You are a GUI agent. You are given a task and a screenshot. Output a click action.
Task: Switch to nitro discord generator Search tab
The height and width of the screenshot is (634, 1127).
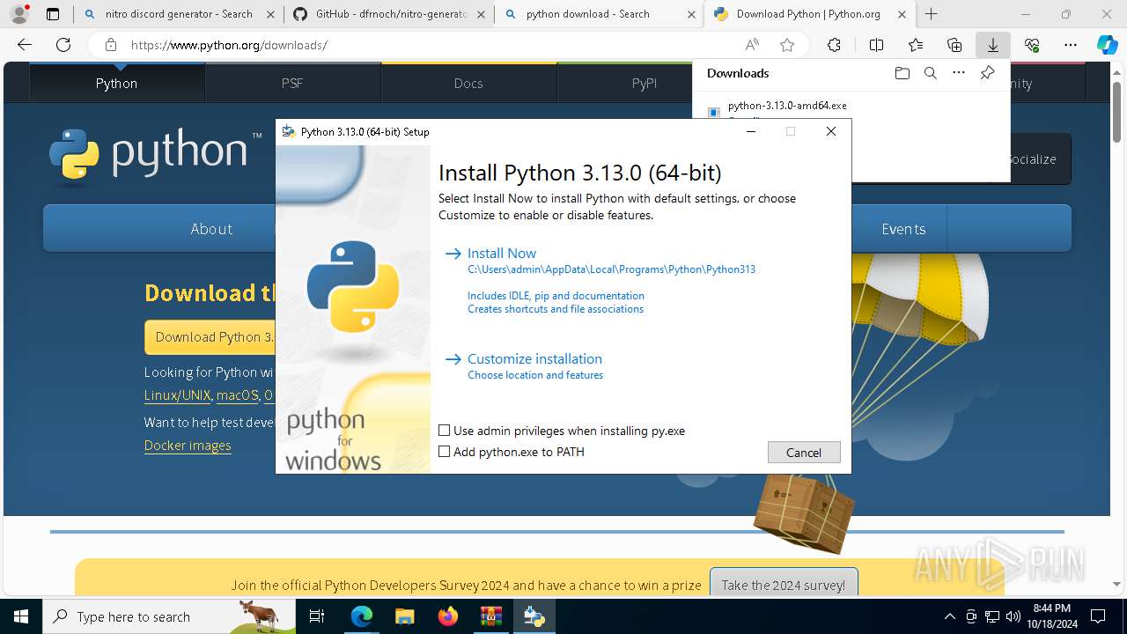click(178, 14)
